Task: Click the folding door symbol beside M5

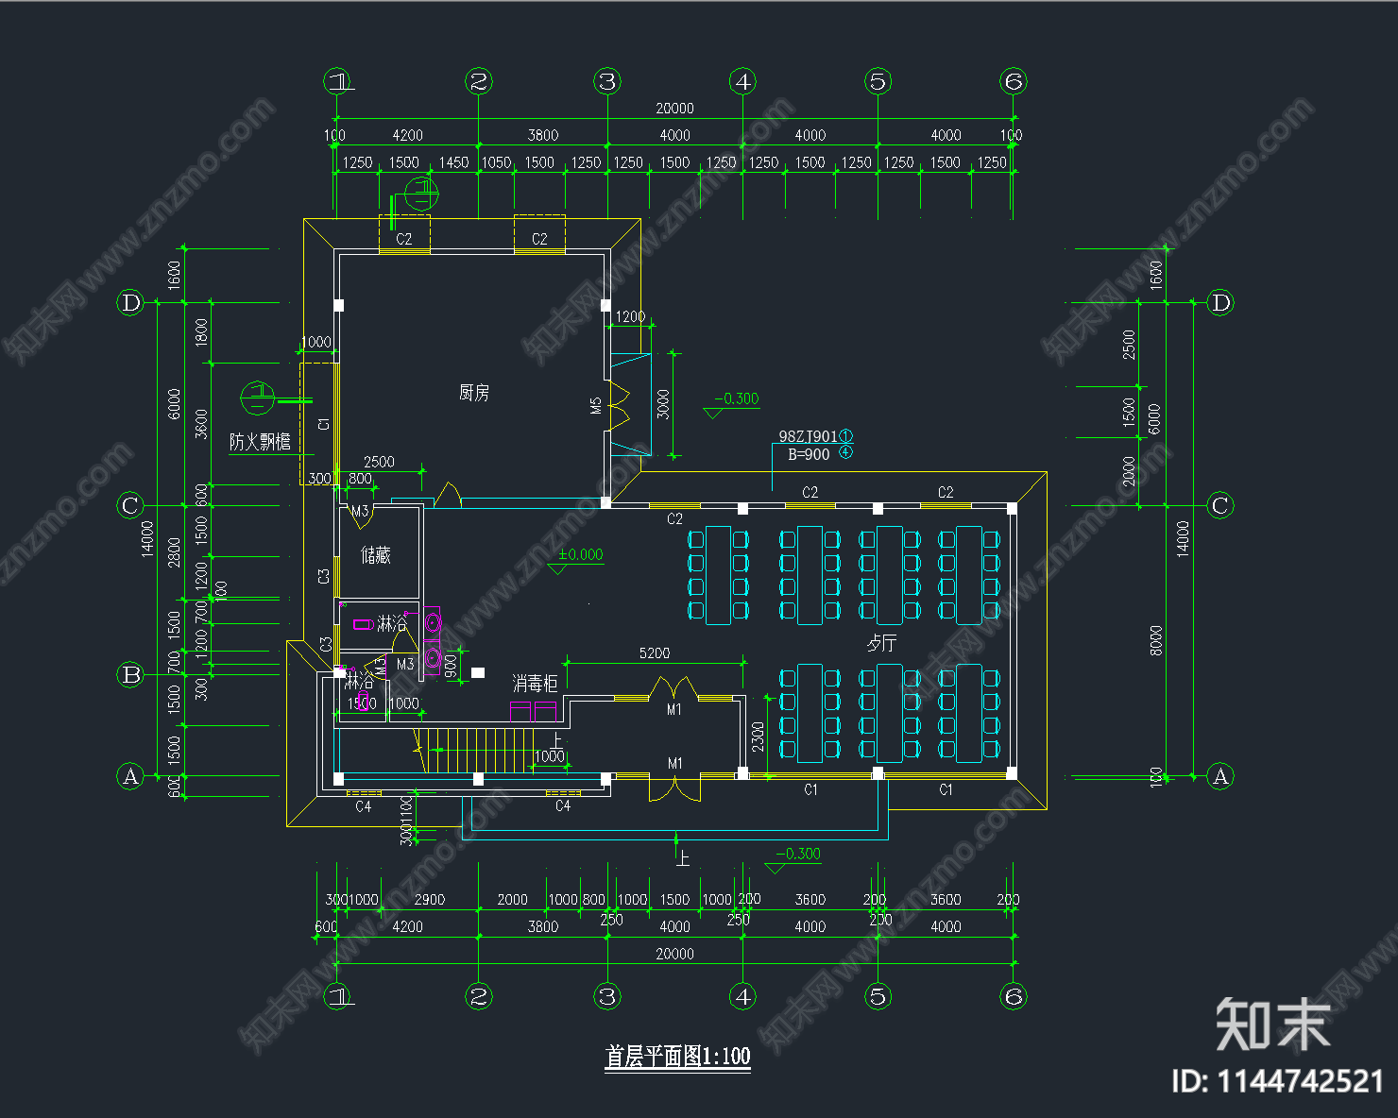Action: pyautogui.click(x=620, y=405)
